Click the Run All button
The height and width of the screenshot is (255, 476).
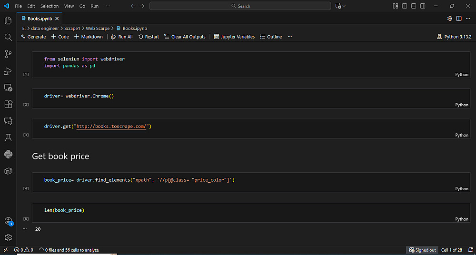click(122, 37)
